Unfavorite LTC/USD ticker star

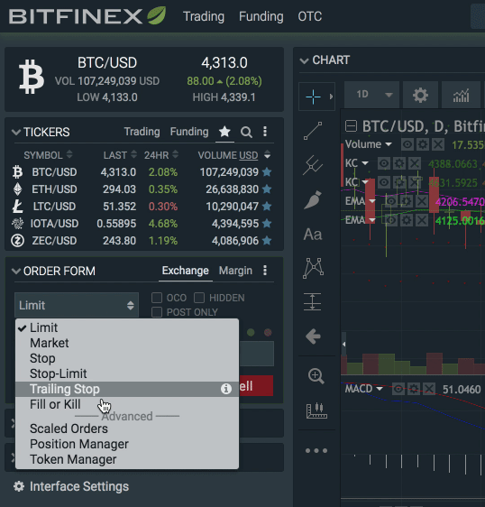(267, 207)
